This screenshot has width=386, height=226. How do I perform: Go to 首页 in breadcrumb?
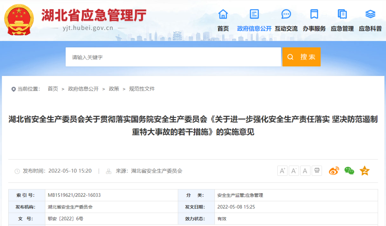point(53,89)
